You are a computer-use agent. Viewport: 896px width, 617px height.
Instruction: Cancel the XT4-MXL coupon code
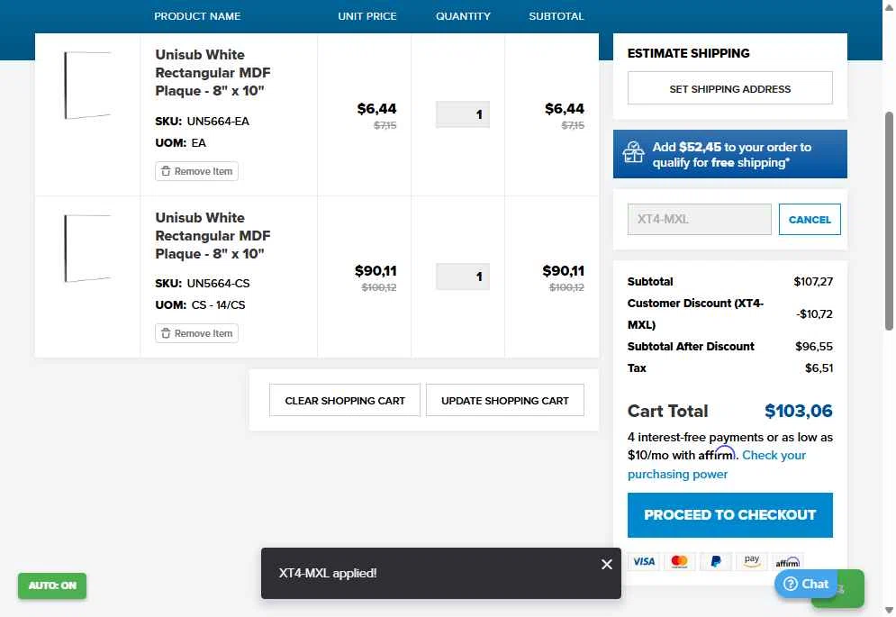(x=810, y=220)
